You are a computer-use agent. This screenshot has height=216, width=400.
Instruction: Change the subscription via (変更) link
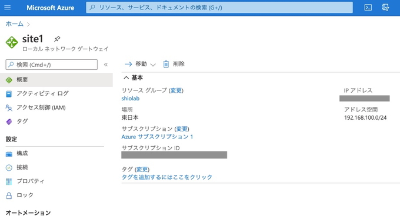tap(182, 129)
